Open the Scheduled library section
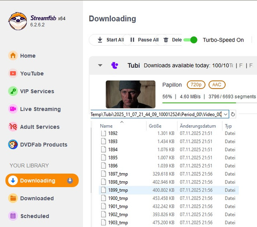This screenshot has width=257, height=227. pos(34,216)
